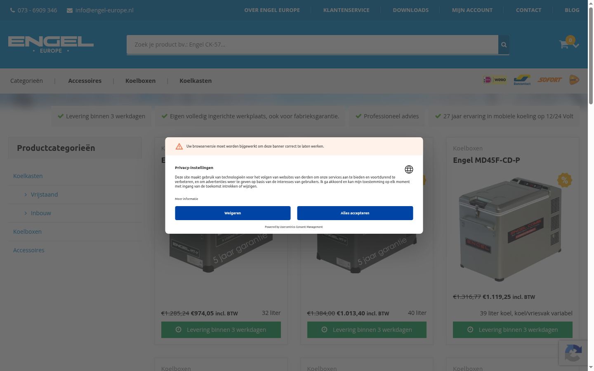Viewport: 594px width, 371px height.
Task: Click the clock icon on the 40 liter delivery button
Action: click(x=324, y=330)
